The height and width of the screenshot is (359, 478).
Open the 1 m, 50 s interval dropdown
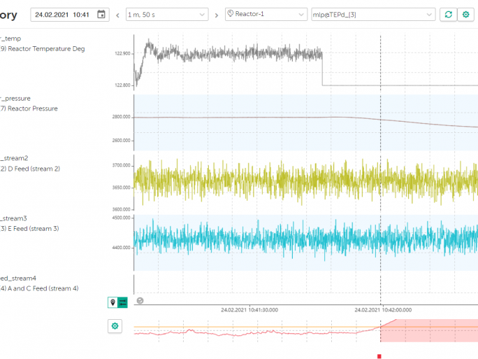167,15
